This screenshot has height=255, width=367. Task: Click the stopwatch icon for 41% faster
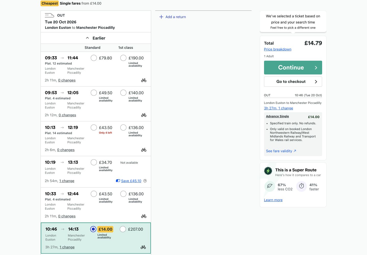pyautogui.click(x=302, y=186)
